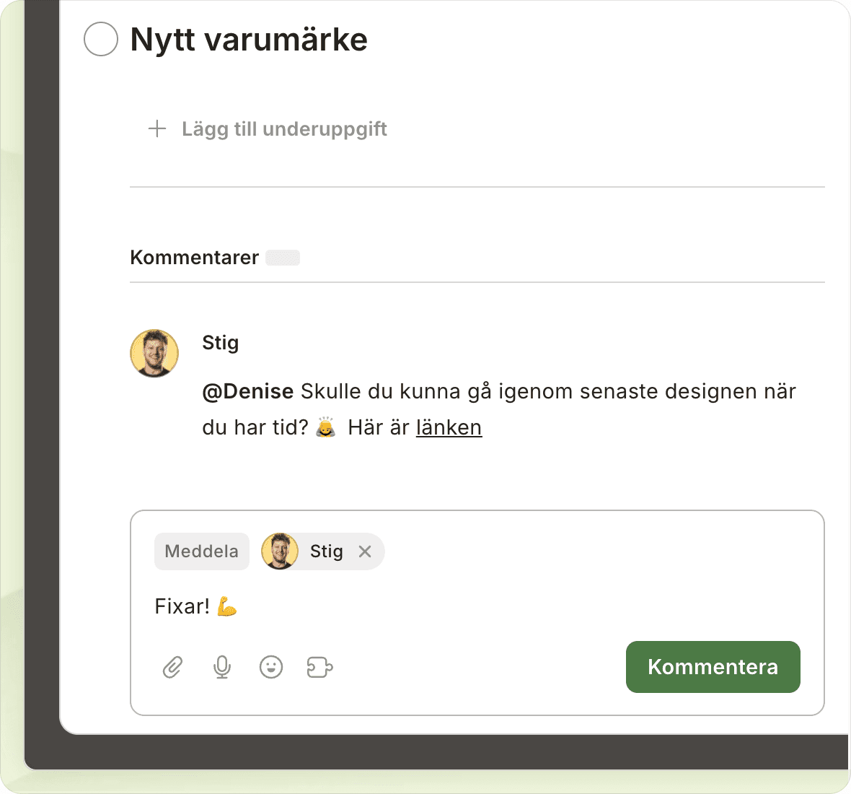Record a voice comment with the microphone icon
Viewport: 851px width, 794px height.
pos(222,667)
